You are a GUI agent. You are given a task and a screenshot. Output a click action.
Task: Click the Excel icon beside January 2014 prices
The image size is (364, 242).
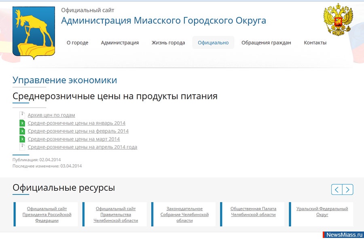coord(22,123)
